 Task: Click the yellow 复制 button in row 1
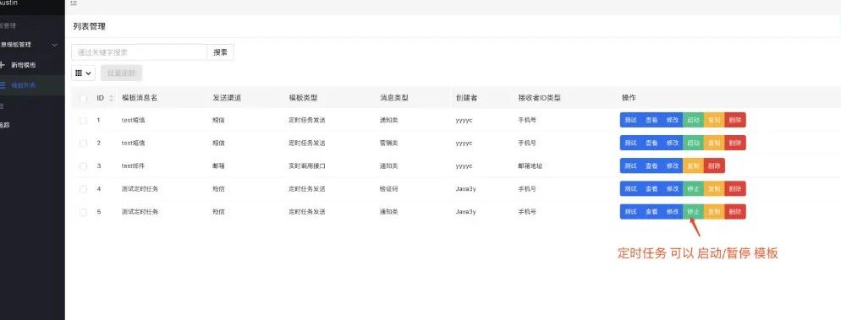[x=714, y=121]
